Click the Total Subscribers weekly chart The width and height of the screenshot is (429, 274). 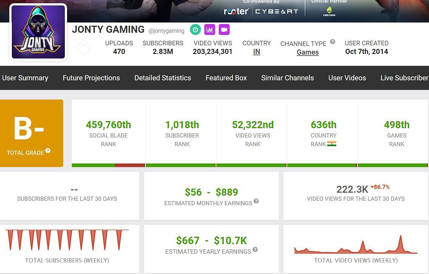(67, 240)
